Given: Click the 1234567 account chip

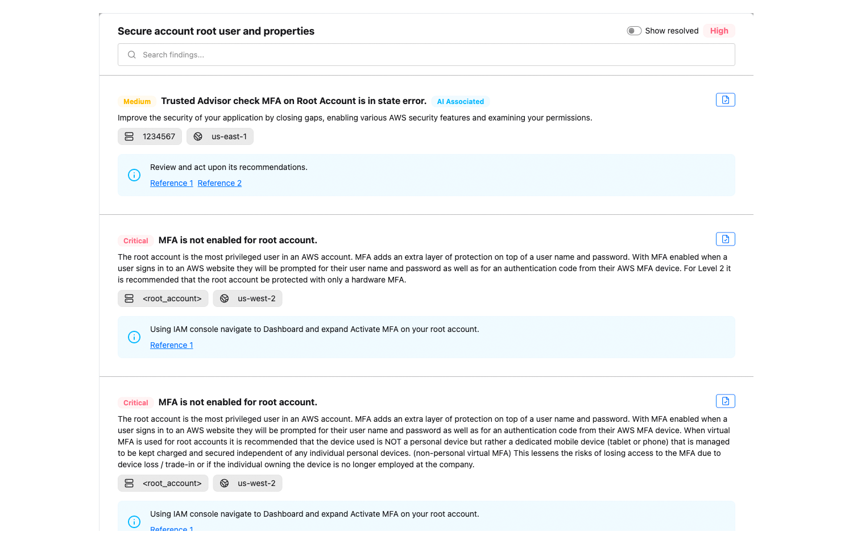Looking at the screenshot, I should click(x=150, y=136).
